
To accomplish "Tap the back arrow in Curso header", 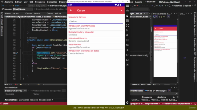I will (71, 10).
